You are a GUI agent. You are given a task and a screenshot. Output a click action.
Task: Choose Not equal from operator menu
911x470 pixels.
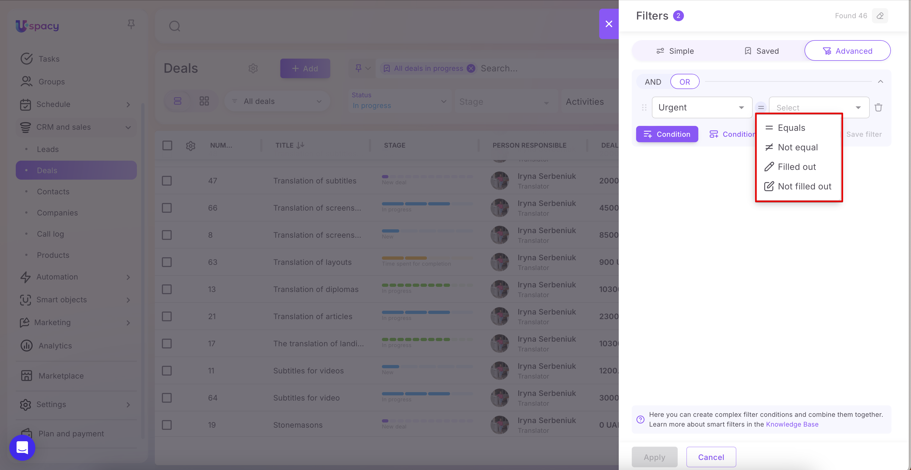point(797,147)
